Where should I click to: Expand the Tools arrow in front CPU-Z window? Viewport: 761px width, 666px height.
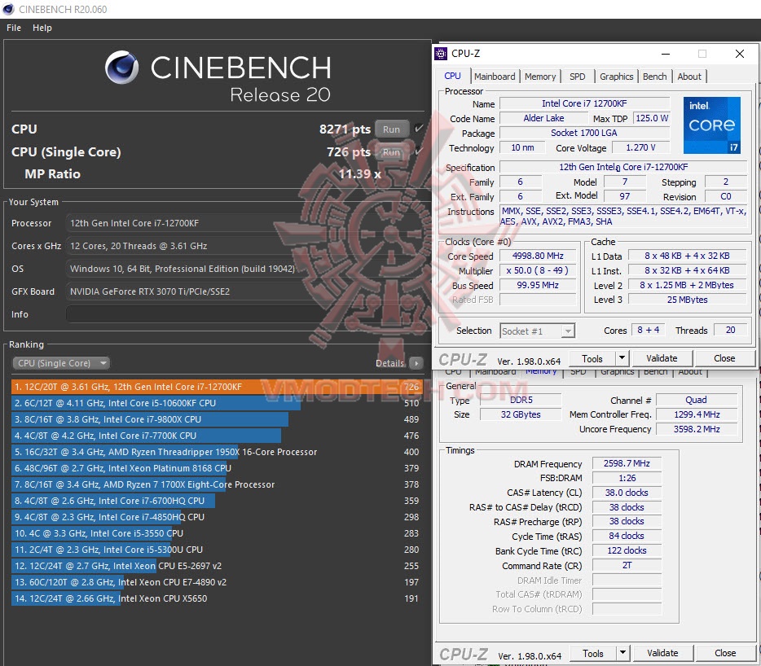pyautogui.click(x=622, y=358)
